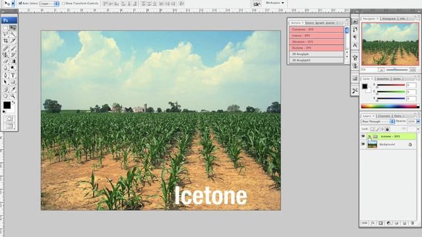This screenshot has width=422, height=237.
Task: Hide the Background layer
Action: pyautogui.click(x=363, y=144)
